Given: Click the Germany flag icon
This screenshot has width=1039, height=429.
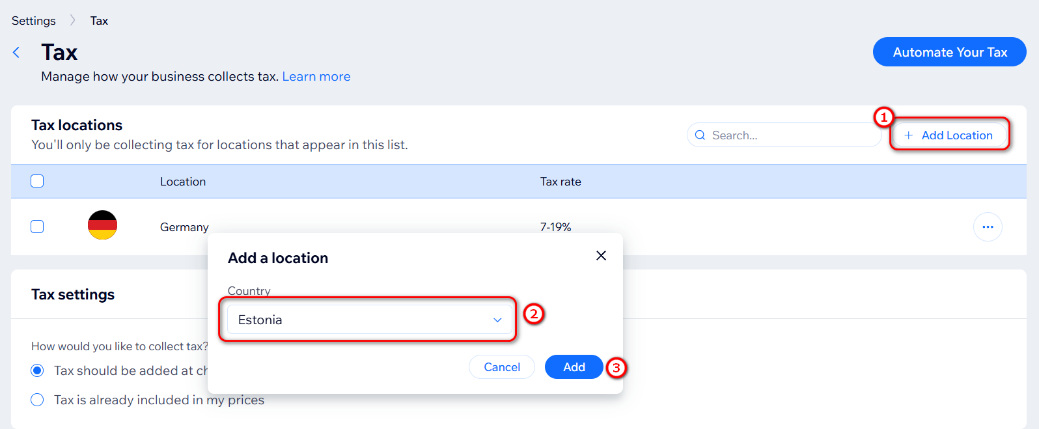Looking at the screenshot, I should (x=102, y=225).
